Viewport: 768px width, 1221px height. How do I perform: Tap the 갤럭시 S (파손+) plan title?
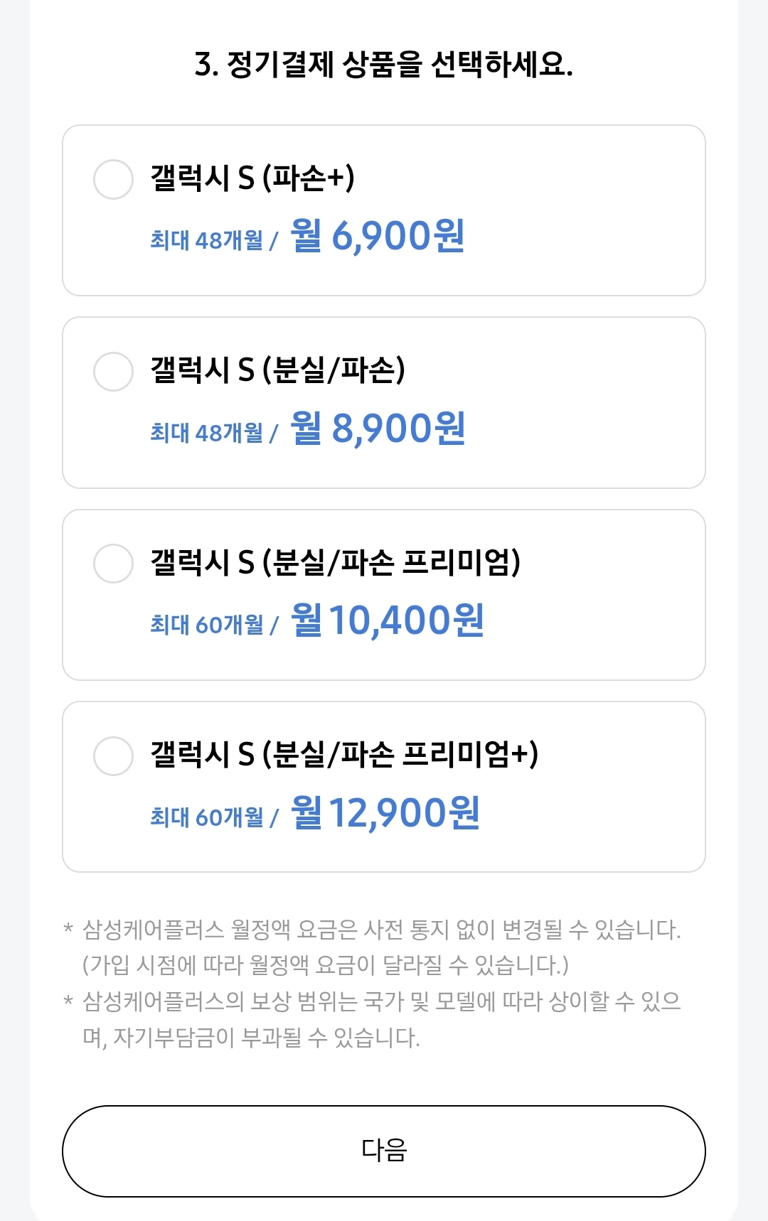click(x=252, y=178)
